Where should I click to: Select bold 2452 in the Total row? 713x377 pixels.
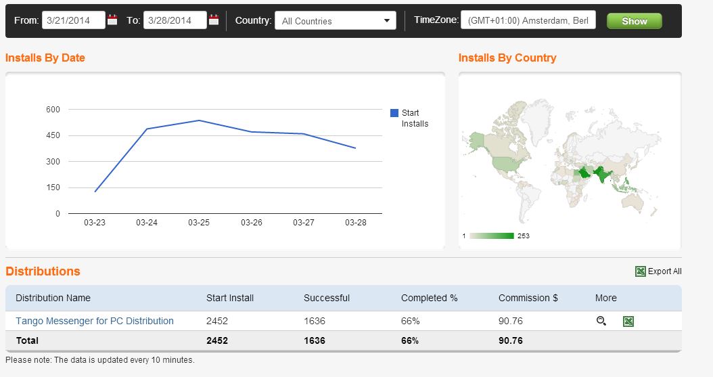click(x=217, y=340)
